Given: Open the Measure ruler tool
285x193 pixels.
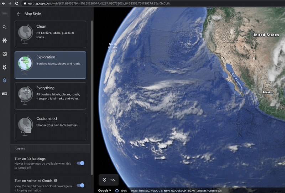Looking at the screenshot, I should click(x=5, y=94).
